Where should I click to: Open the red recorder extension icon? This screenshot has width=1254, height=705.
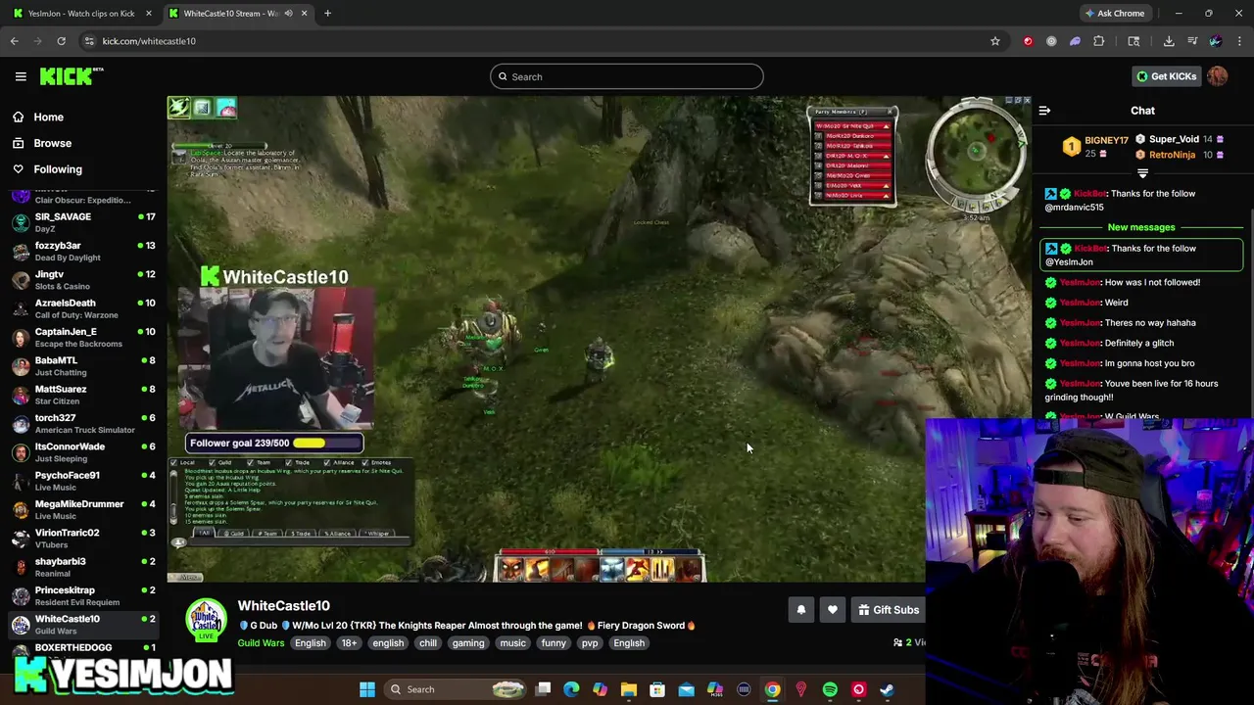[x=1028, y=41]
